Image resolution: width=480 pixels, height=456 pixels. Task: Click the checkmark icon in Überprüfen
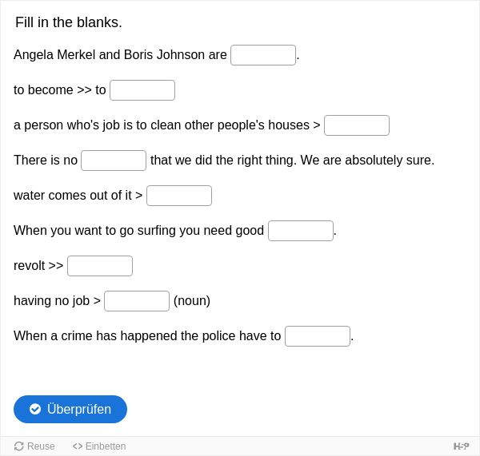coord(35,409)
